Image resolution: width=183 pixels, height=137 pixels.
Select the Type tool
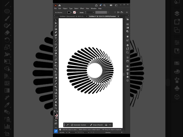56,38
